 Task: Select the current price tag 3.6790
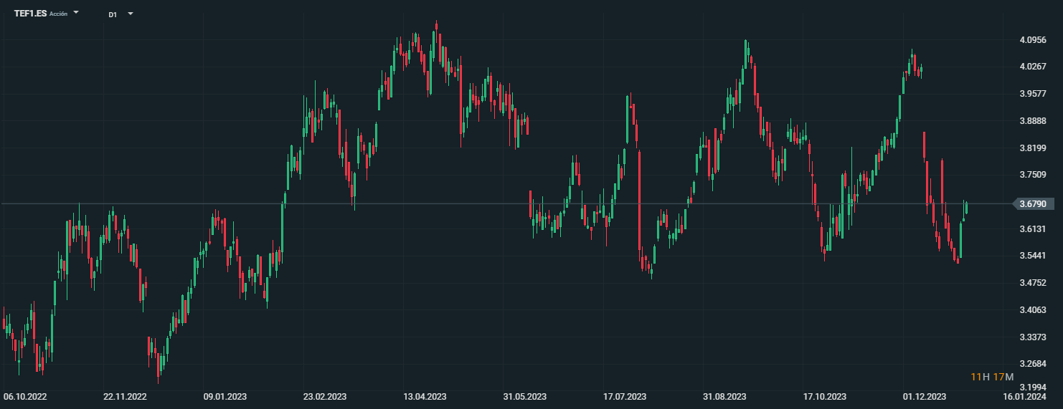pos(1033,204)
